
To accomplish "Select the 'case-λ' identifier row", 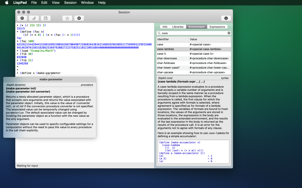I will pos(194,54).
